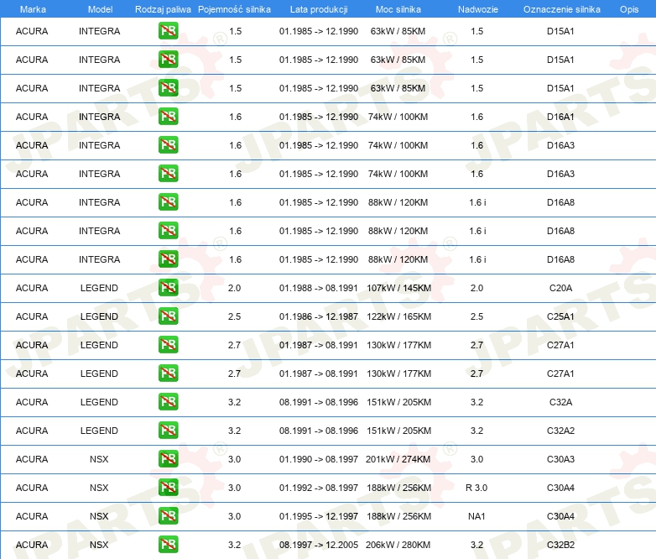656x559 pixels.
Task: Click the Model column header
Action: [x=100, y=9]
